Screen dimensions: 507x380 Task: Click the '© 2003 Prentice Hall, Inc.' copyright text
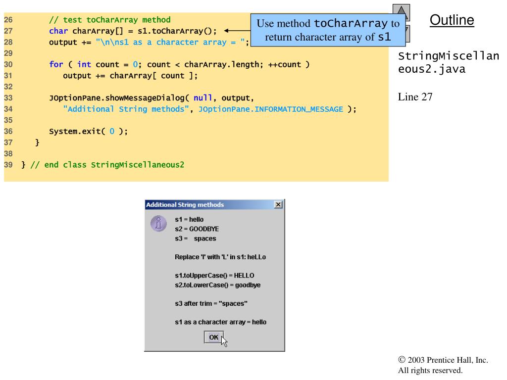[x=443, y=360]
